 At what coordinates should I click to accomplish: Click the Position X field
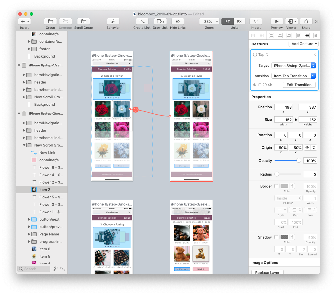click(x=283, y=107)
